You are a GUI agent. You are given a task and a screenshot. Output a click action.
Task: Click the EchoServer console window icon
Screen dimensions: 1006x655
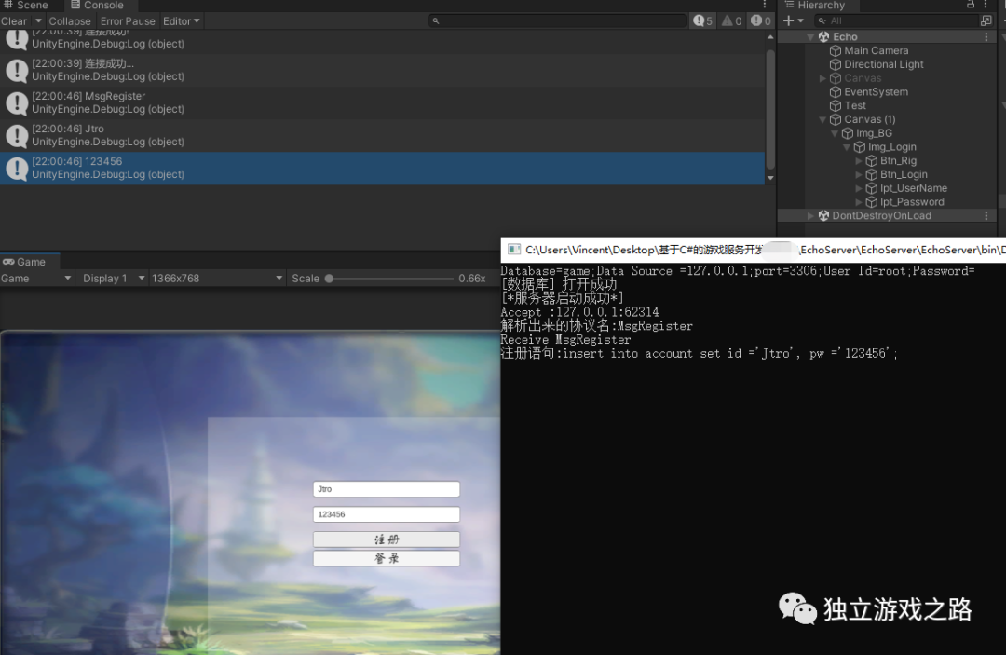tap(514, 250)
